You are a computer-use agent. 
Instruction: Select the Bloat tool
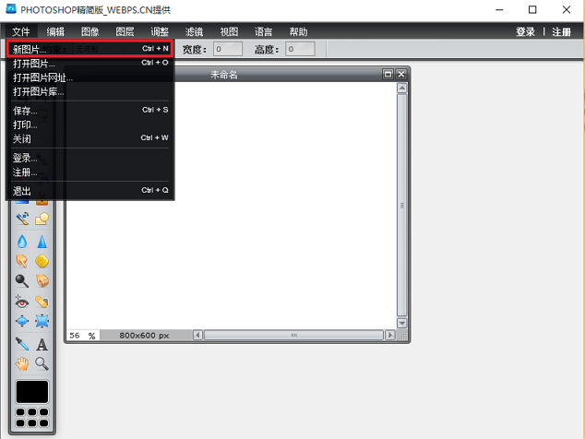22,321
